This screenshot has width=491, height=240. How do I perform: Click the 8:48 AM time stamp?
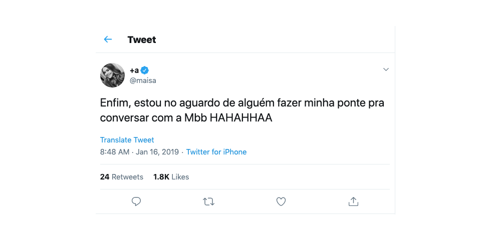coord(115,152)
